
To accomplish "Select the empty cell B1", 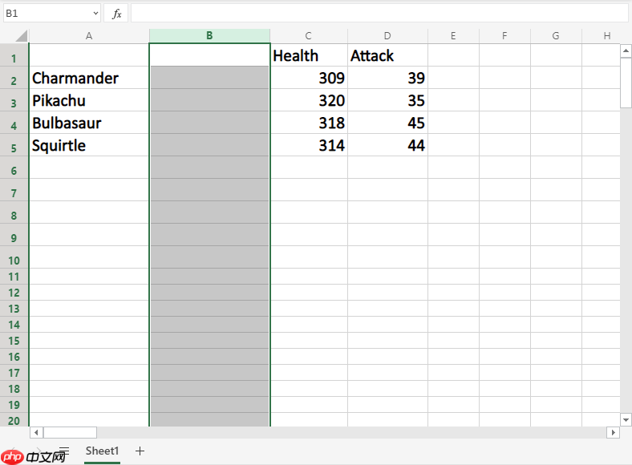I will [209, 55].
